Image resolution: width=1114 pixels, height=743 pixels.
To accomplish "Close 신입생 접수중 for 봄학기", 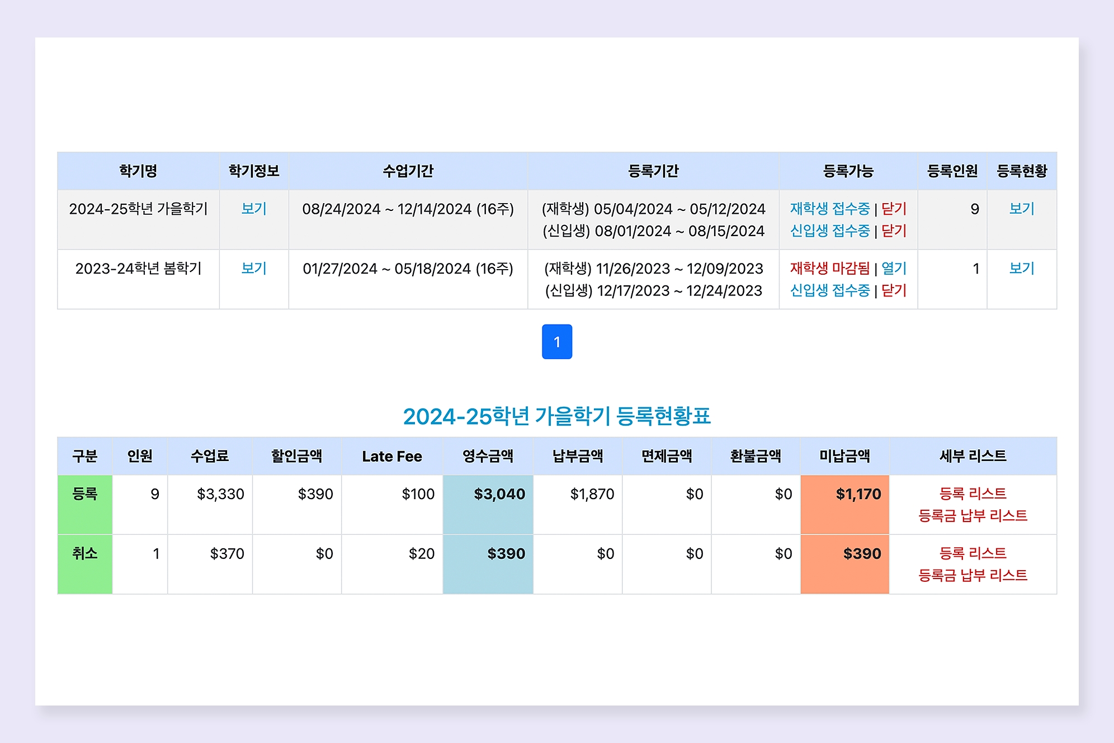I will (894, 290).
